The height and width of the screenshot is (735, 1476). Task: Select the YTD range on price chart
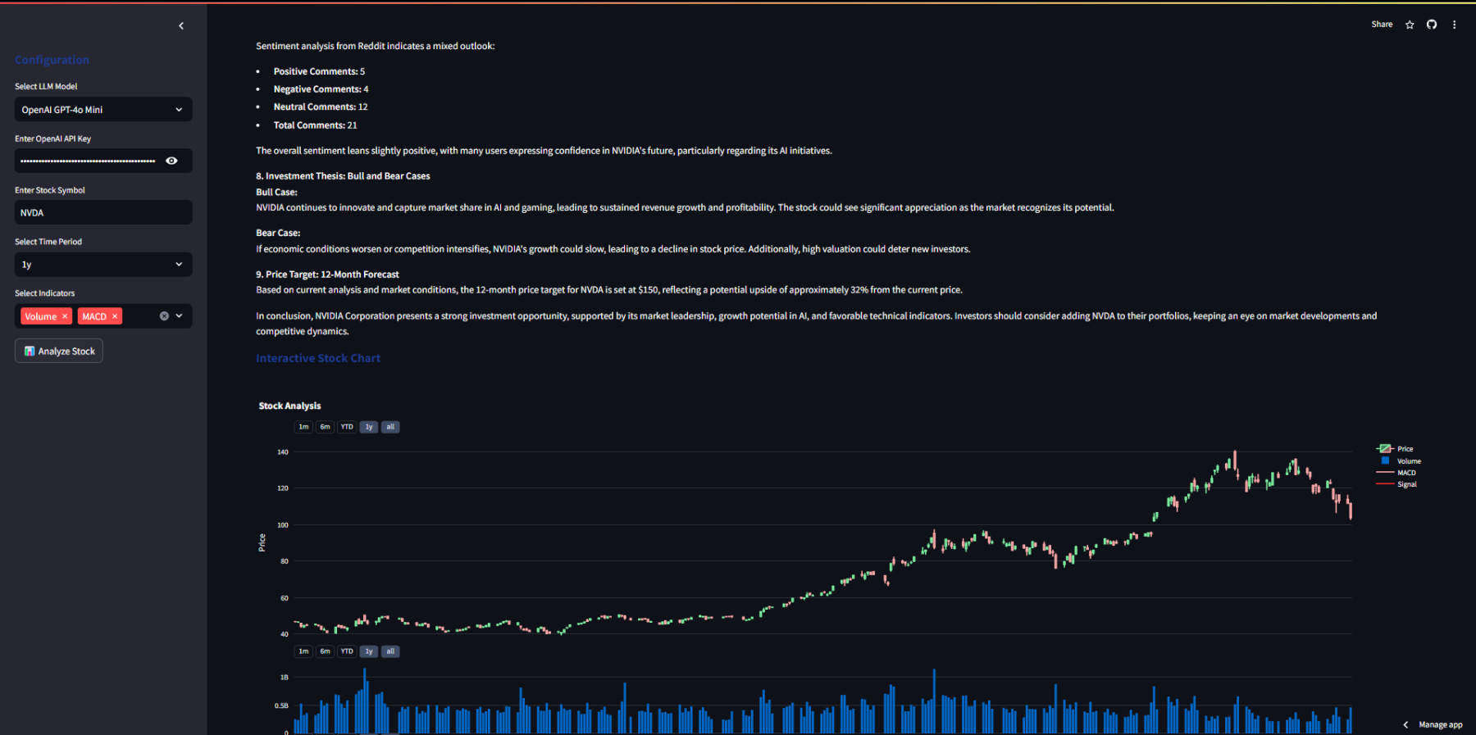pos(347,427)
